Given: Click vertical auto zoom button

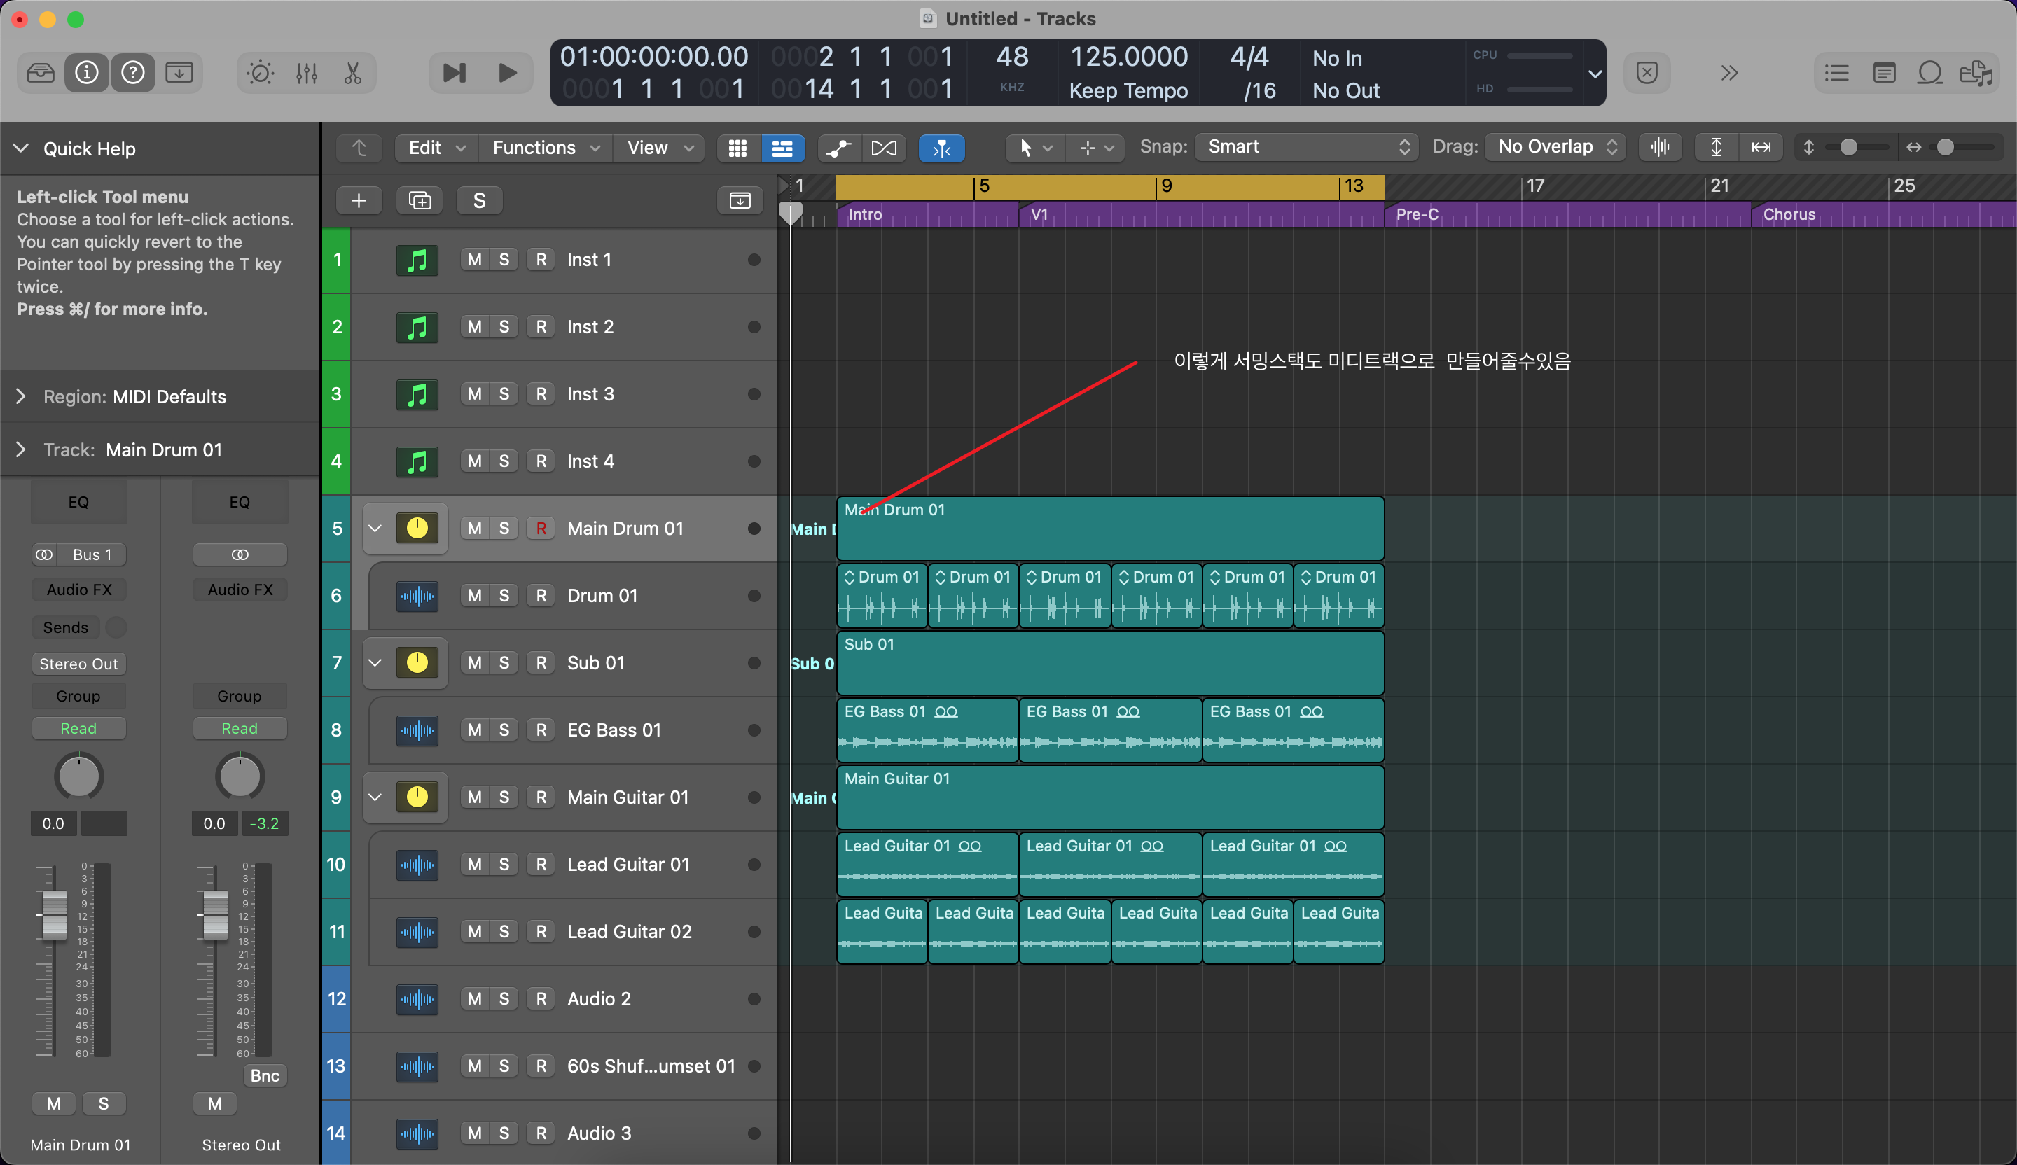Looking at the screenshot, I should coord(1716,147).
